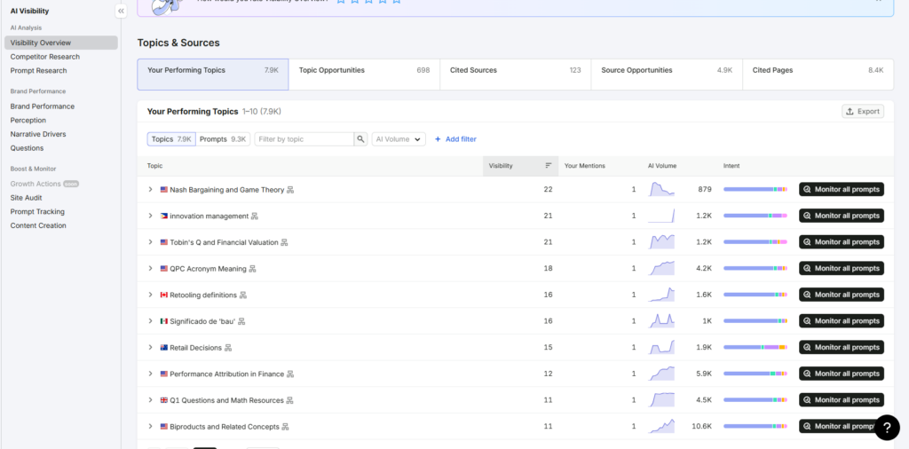Expand the QPC Acronym Meaning row
Image resolution: width=909 pixels, height=449 pixels.
click(150, 268)
